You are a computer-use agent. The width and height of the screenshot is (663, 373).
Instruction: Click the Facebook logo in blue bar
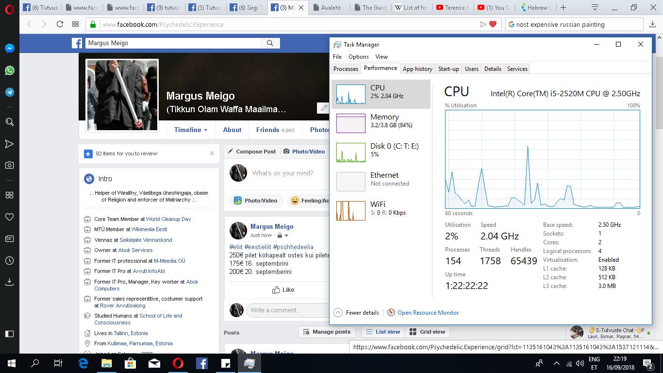(77, 43)
